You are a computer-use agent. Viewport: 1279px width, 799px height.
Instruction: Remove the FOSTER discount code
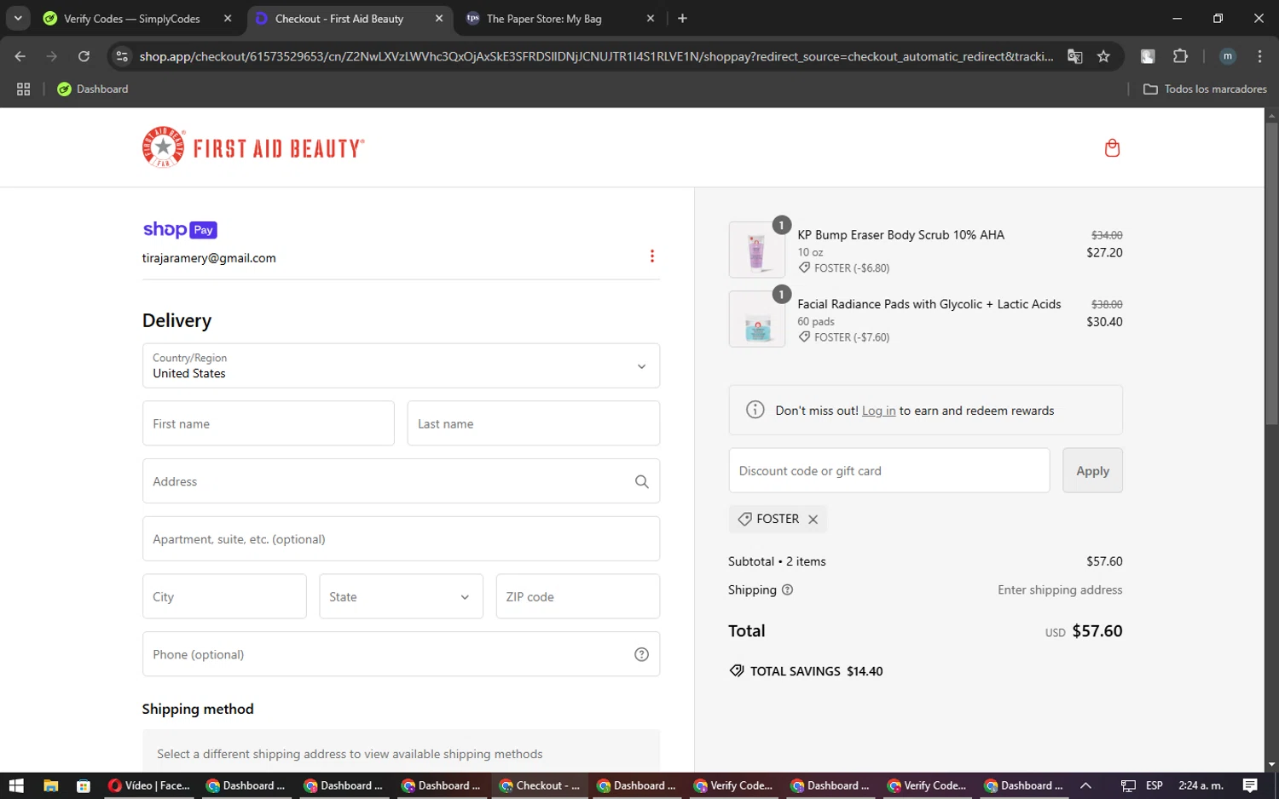coord(813,519)
